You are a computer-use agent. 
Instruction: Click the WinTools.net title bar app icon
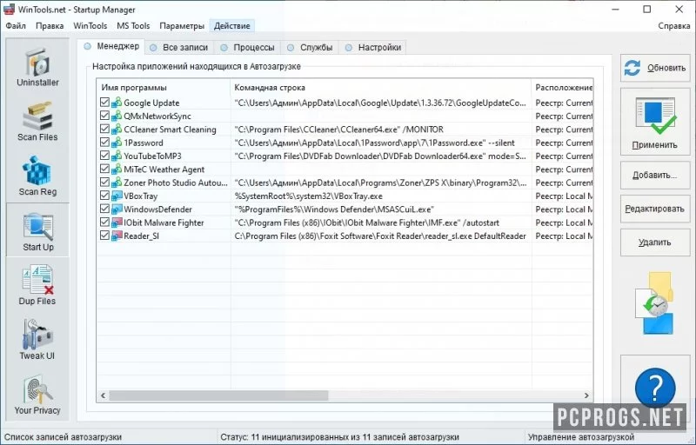tap(9, 9)
